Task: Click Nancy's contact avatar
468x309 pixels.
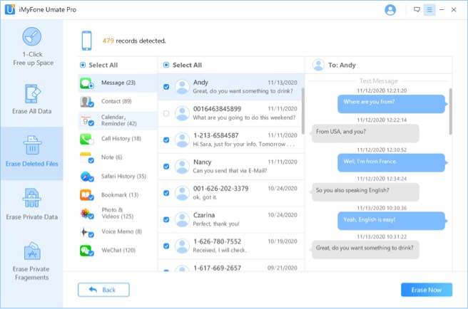Action: point(182,167)
